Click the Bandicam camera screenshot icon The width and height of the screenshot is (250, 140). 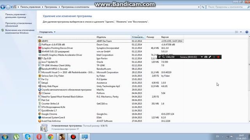tap(206, 57)
